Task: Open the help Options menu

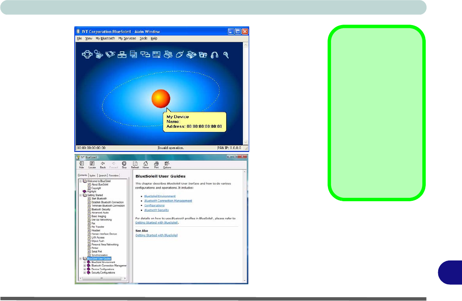Action: pyautogui.click(x=167, y=165)
